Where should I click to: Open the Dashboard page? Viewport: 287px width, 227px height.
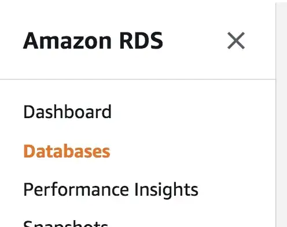pos(67,112)
